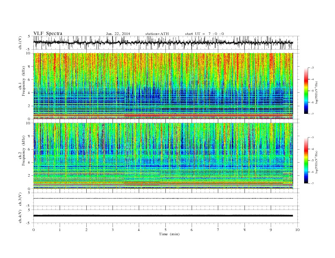Viewport: 335px width, 258px height.
Task: Click inside the ch.2 frequency spectrogram
Action: [x=163, y=156]
